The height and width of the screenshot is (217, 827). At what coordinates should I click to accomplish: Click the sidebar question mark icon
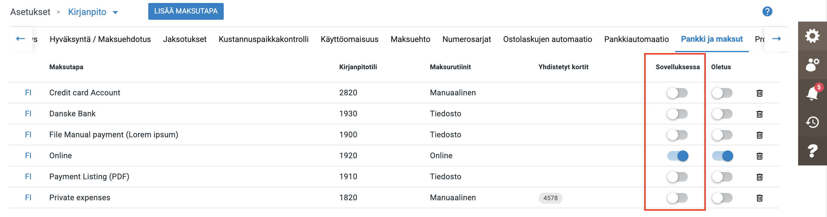(x=812, y=151)
